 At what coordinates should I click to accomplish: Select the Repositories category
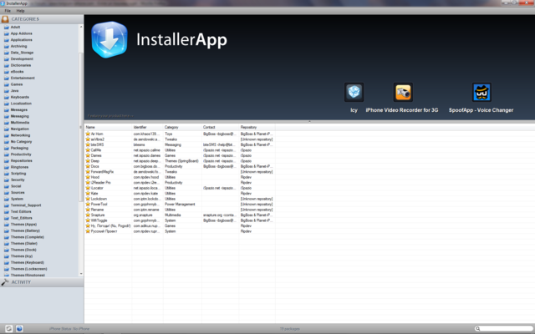coord(21,161)
